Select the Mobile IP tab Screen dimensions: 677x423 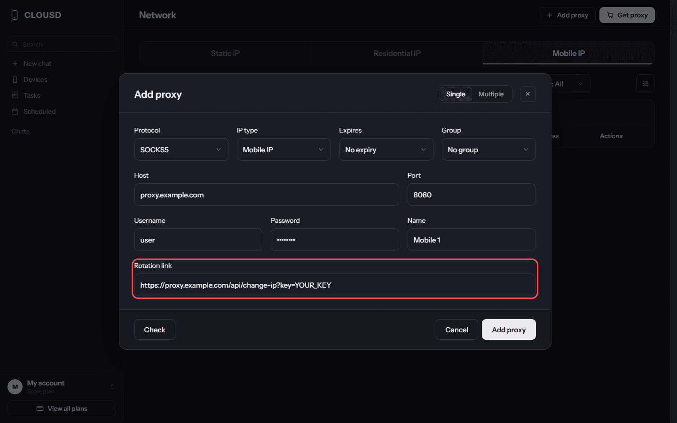(569, 53)
